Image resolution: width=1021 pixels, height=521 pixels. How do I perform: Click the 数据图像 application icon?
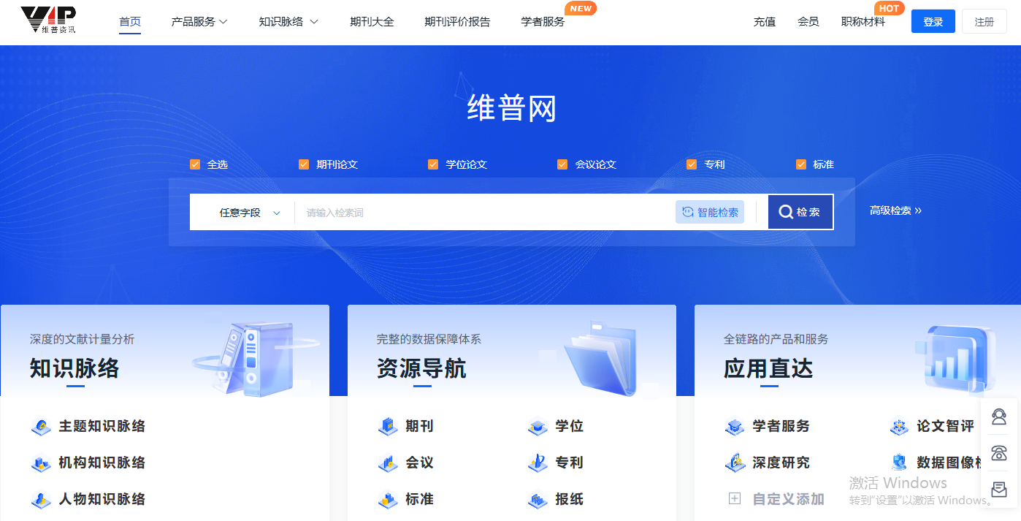pyautogui.click(x=899, y=463)
